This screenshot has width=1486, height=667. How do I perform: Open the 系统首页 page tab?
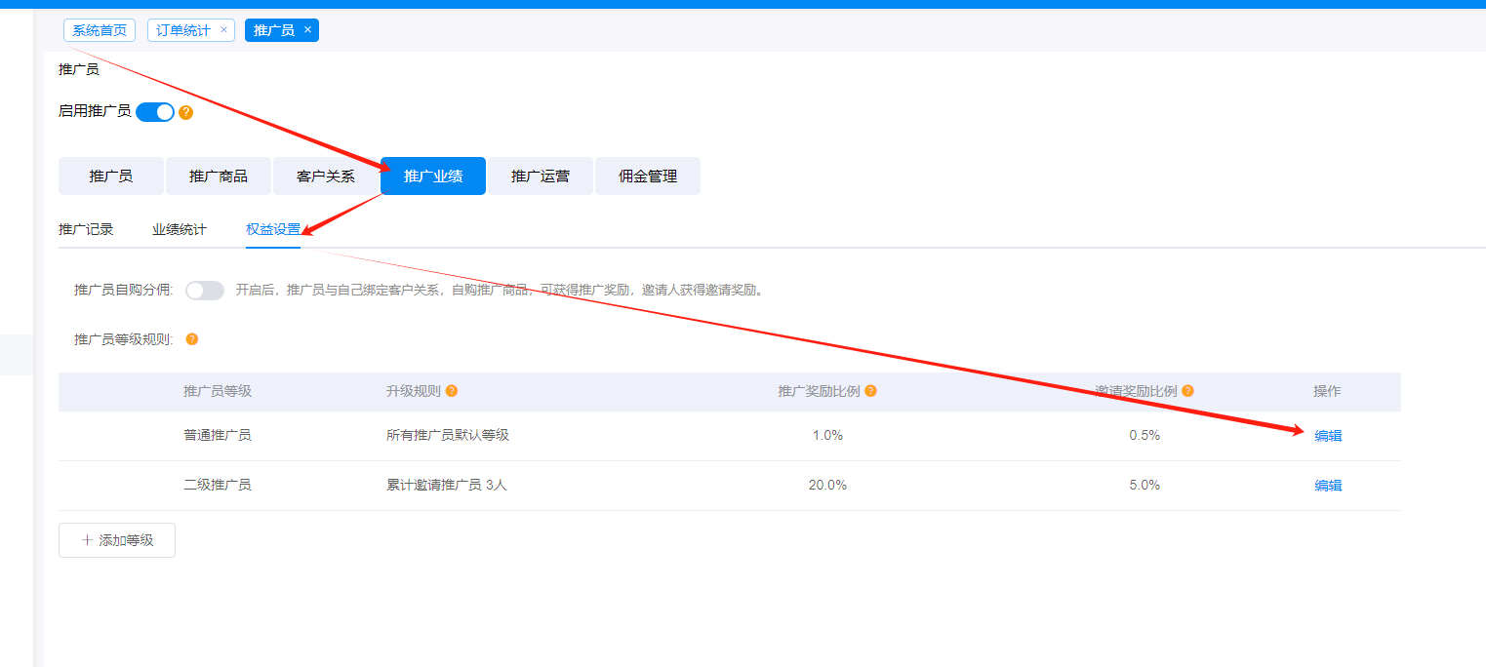pos(100,30)
